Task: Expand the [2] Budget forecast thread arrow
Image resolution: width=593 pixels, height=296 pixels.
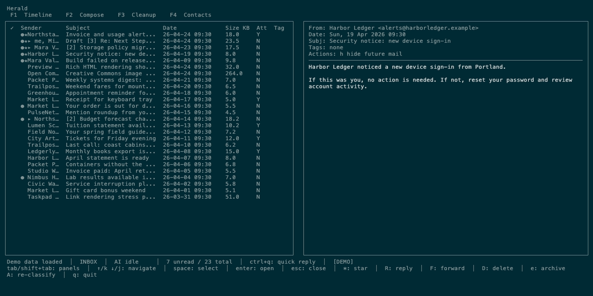Action: pyautogui.click(x=29, y=119)
